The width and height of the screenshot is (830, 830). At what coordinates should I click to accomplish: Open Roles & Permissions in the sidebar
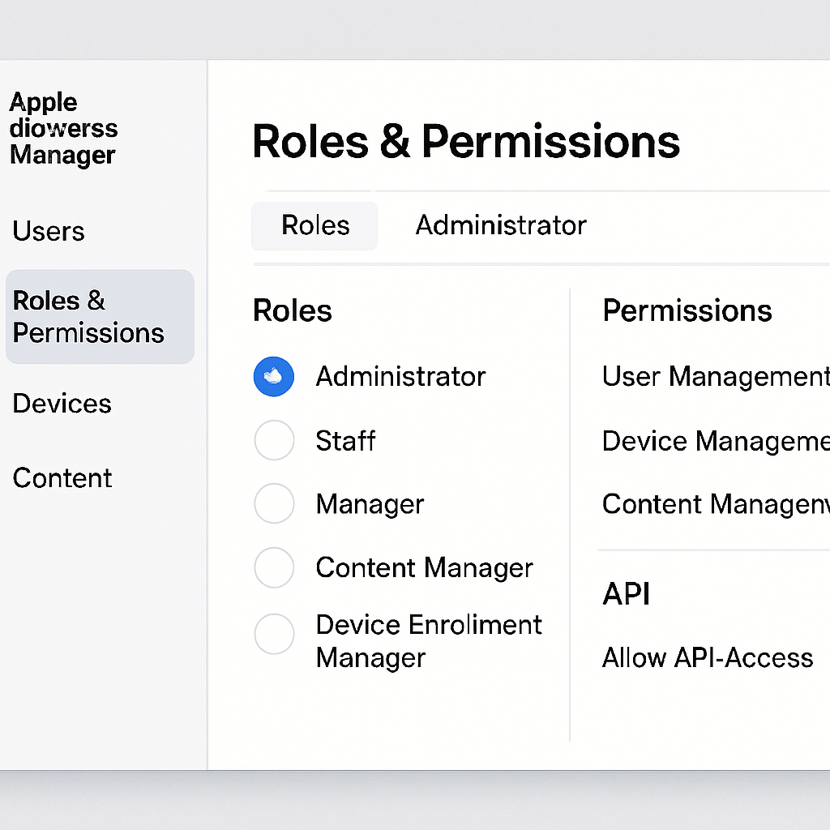coord(100,317)
